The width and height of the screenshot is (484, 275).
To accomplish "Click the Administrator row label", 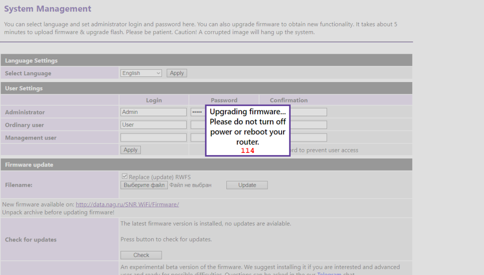I will click(25, 112).
